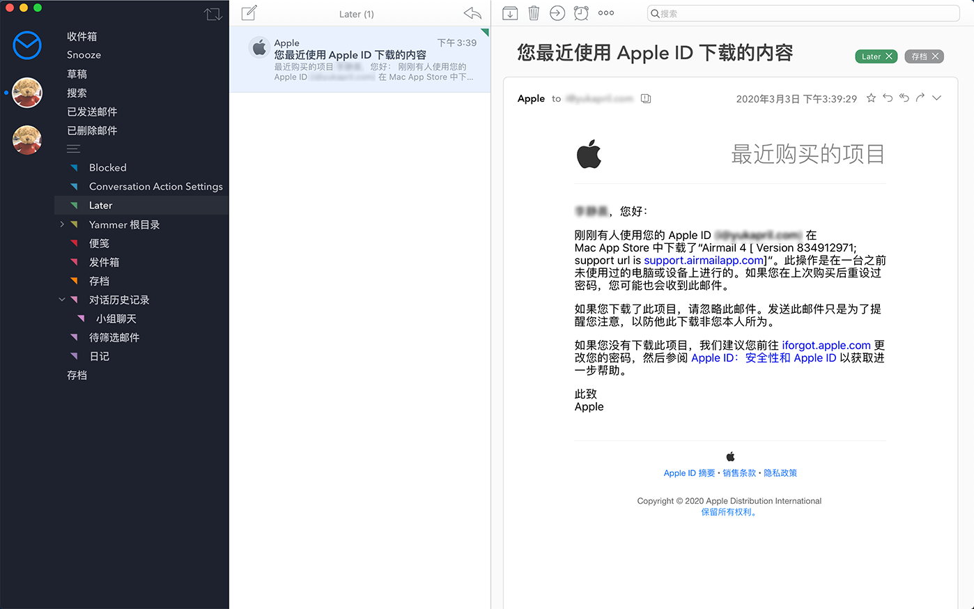The image size is (974, 609).
Task: Remove the gray 存档 tag
Action: [x=936, y=56]
